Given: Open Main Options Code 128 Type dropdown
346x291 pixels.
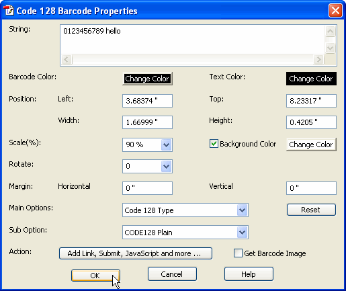Looking at the screenshot, I should (x=242, y=210).
